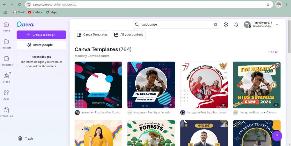Click the page vertical scrollbar
This screenshot has height=146, width=291.
point(289,36)
